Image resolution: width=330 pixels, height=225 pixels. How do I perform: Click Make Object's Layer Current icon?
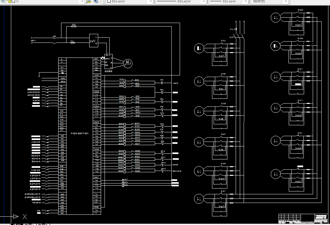89,2
